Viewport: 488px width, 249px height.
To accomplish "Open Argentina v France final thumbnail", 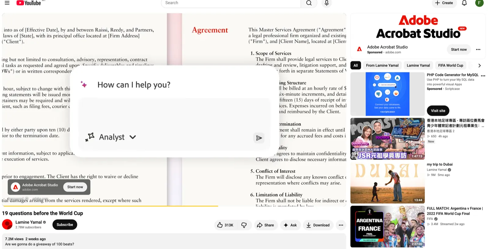I will point(387,226).
